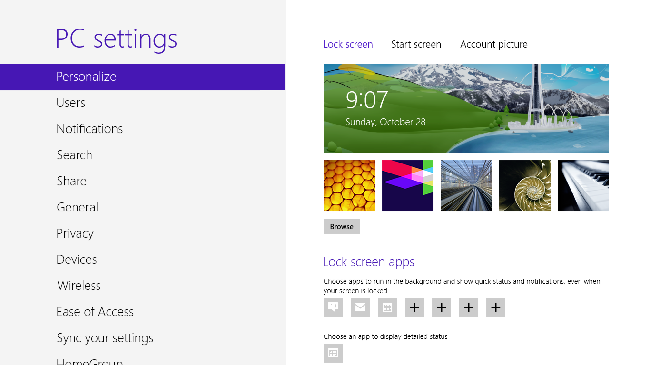Screen dimensions: 650x365
Task: Click the PC settings title
Action: coord(116,39)
